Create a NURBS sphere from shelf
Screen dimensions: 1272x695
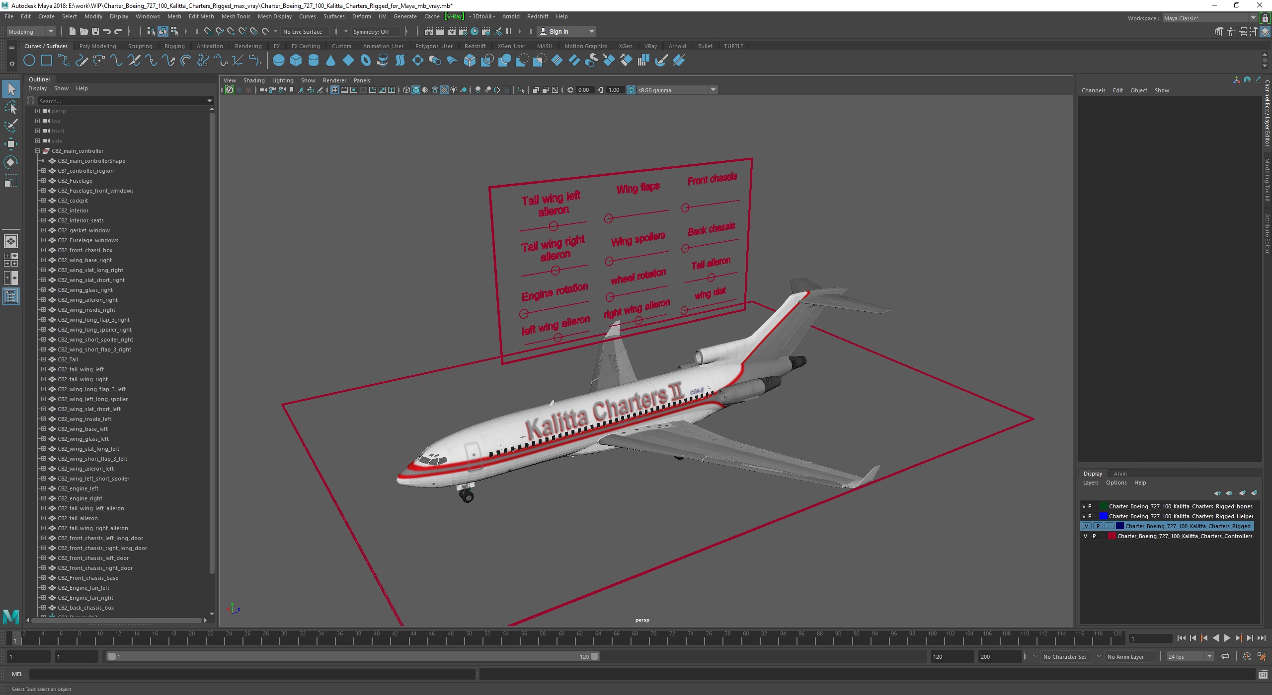click(x=279, y=61)
